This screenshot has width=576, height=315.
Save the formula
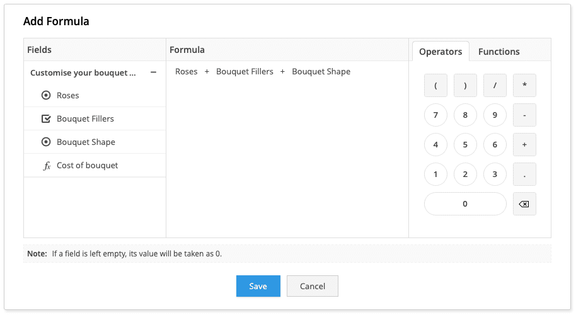(258, 286)
